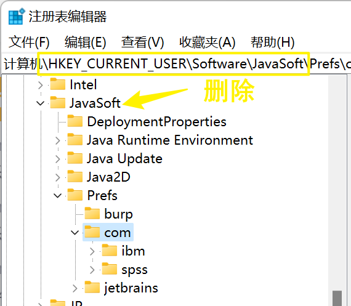
Task: Click the registry path address bar
Action: [x=177, y=64]
